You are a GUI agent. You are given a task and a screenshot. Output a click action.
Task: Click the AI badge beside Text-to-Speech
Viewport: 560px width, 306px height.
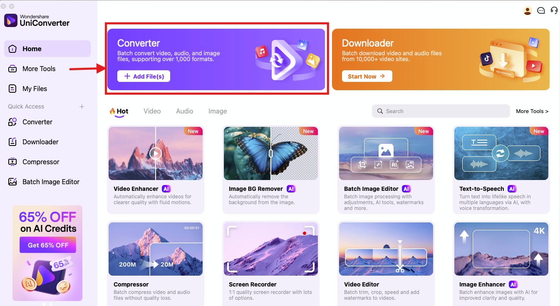point(512,189)
